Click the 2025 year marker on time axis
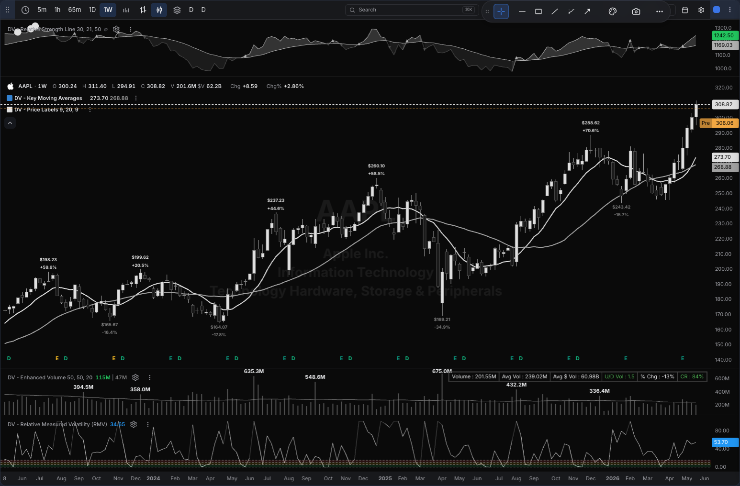 tap(385, 478)
